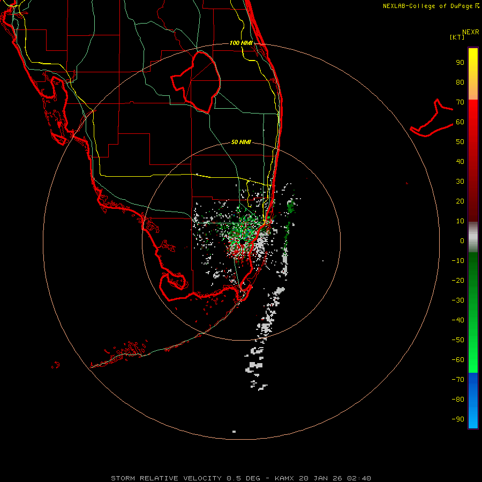482x482 pixels.
Task: Pick the gray zero-velocity segment of color bar
Action: (x=473, y=237)
